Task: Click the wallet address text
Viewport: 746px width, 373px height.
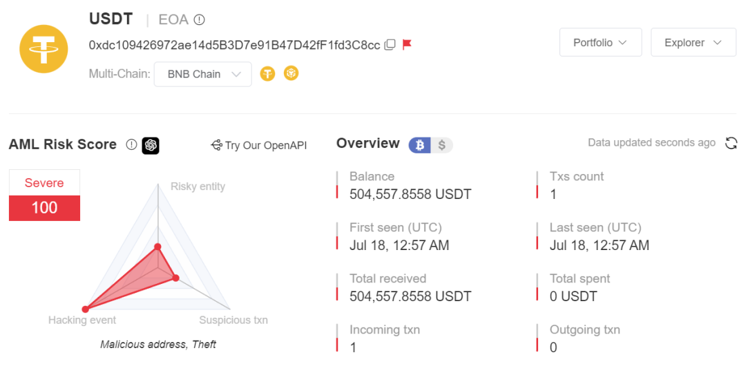Action: coord(235,45)
